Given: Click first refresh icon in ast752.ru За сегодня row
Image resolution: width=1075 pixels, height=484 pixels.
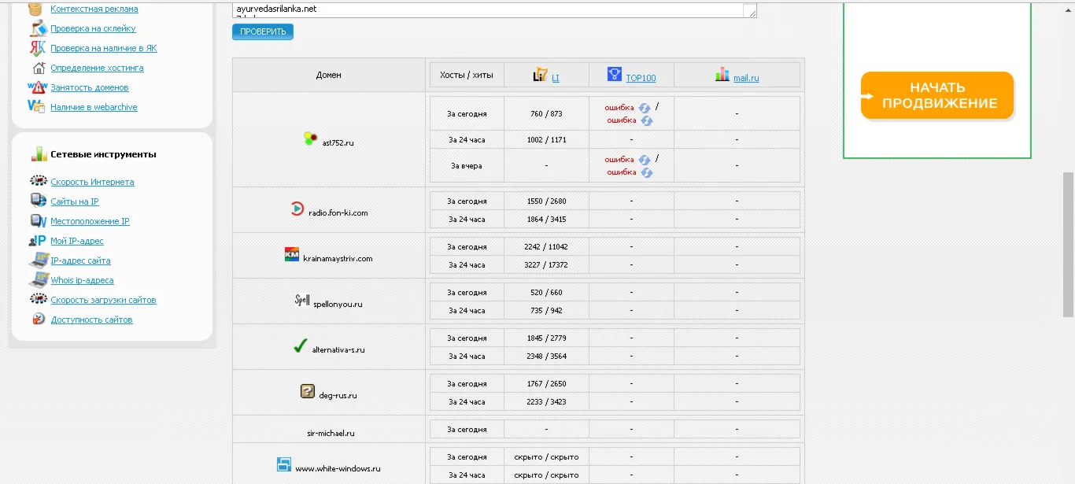Looking at the screenshot, I should [x=644, y=108].
